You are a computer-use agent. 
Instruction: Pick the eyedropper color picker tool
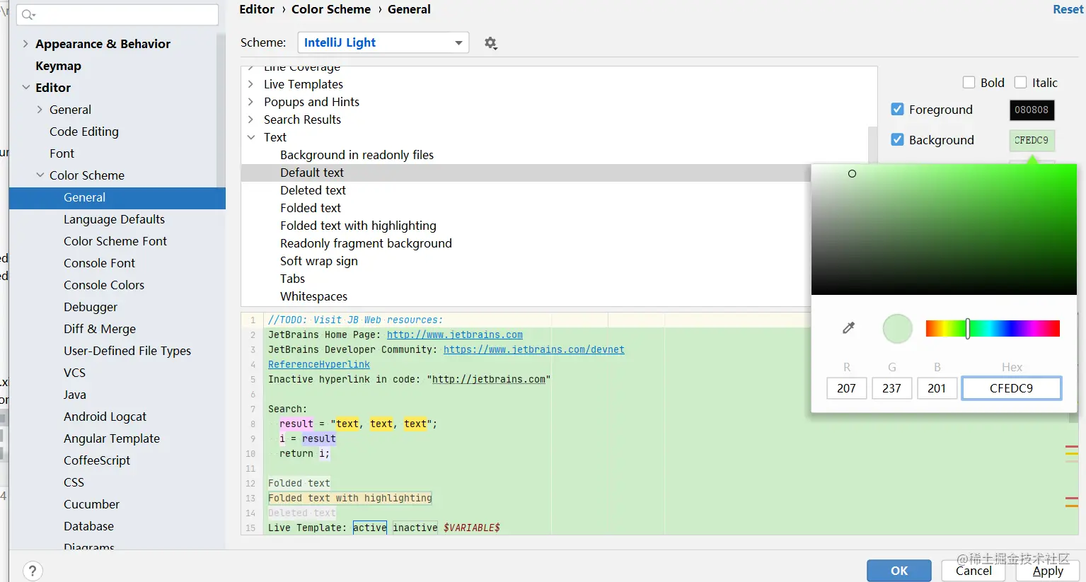(848, 327)
